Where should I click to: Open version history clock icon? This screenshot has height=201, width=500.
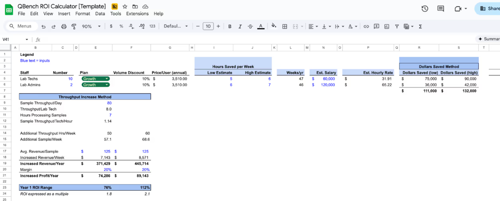[x=425, y=9]
